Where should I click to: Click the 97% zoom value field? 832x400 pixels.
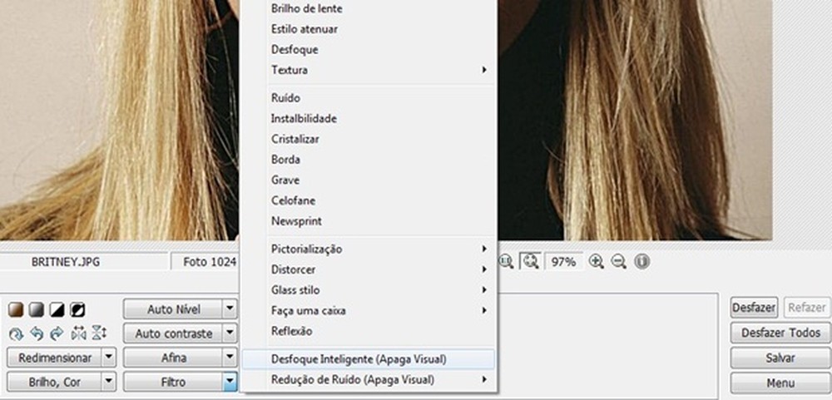[563, 261]
